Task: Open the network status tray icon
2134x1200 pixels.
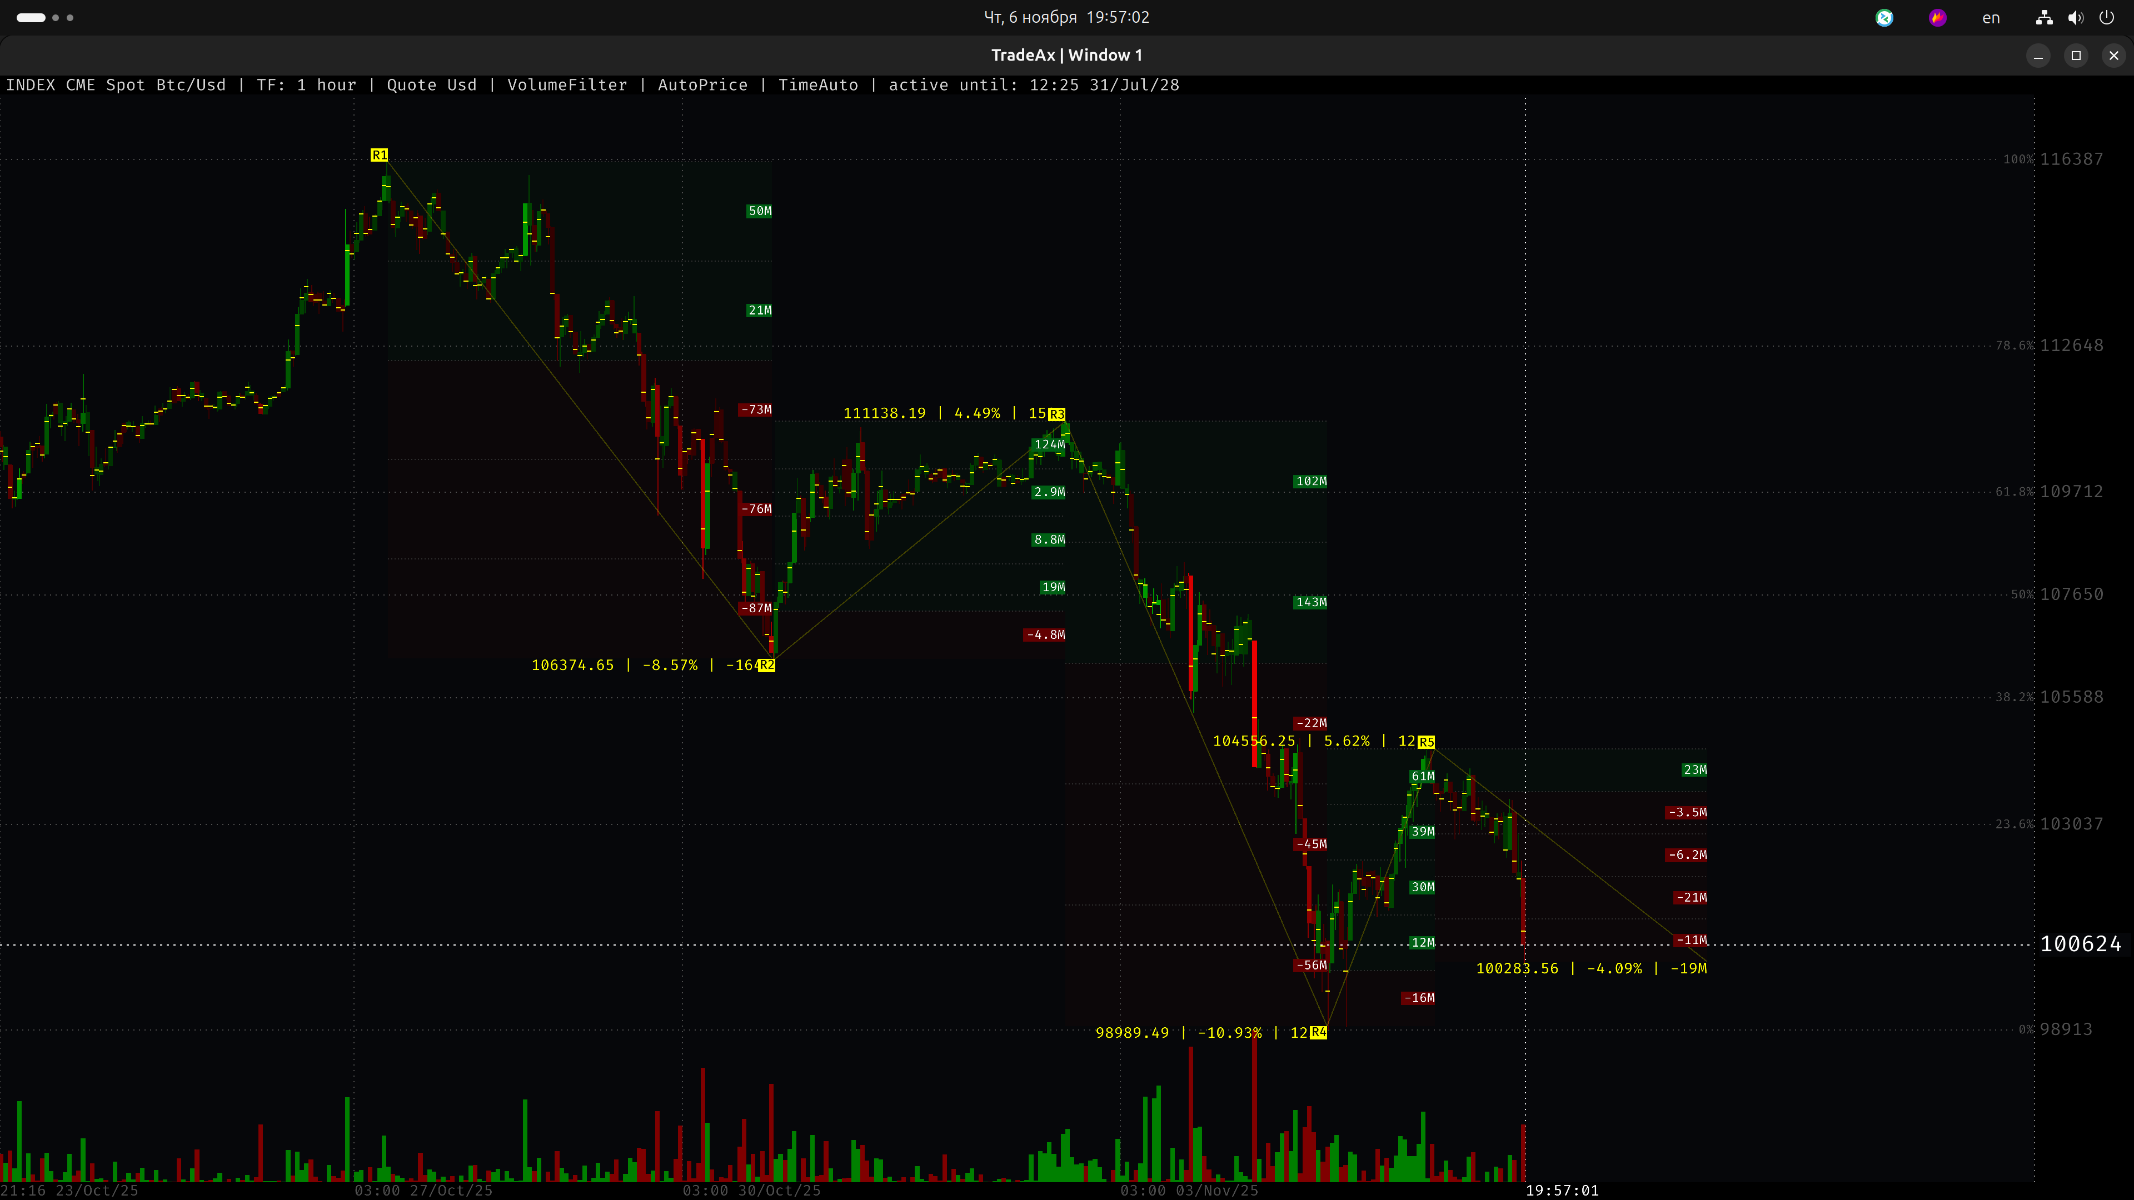Action: 2044,17
